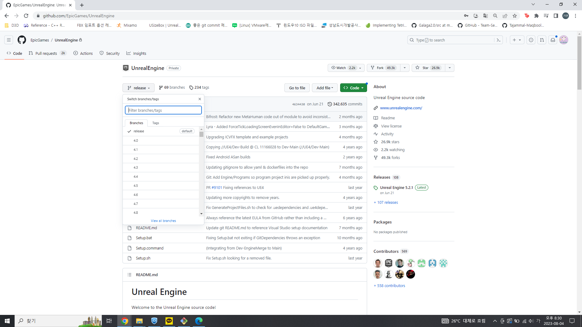Close the Switch branches/tags popup
The width and height of the screenshot is (582, 327).
point(200,99)
